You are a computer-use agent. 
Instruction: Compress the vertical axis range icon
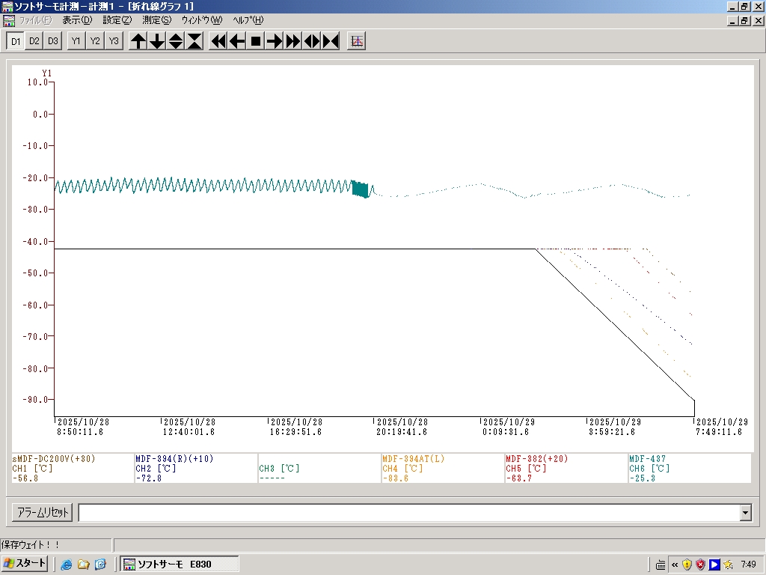194,41
